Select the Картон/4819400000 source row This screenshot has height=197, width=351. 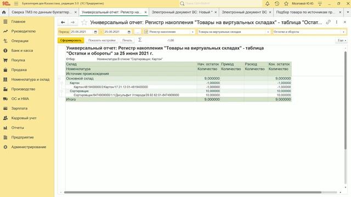111,87
